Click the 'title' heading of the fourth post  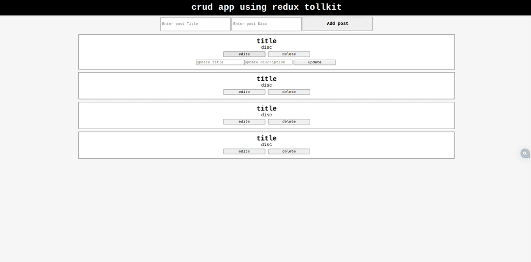pyautogui.click(x=267, y=139)
